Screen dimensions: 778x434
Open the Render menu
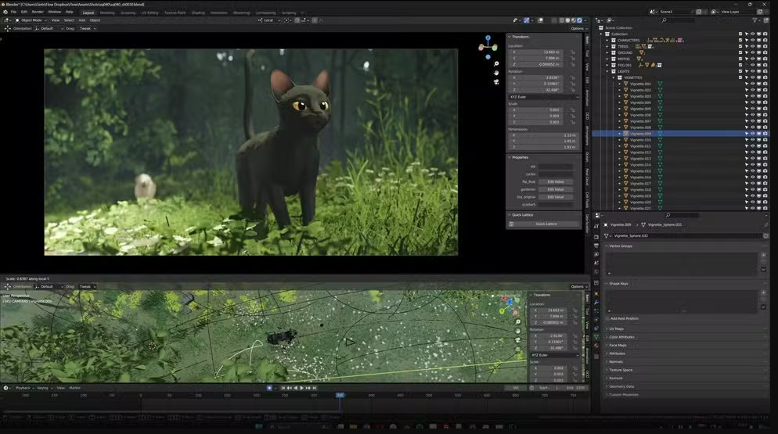click(x=37, y=12)
